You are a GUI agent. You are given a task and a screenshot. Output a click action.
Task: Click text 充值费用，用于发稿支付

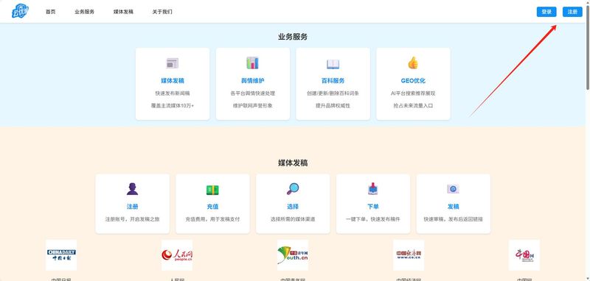(x=212, y=219)
